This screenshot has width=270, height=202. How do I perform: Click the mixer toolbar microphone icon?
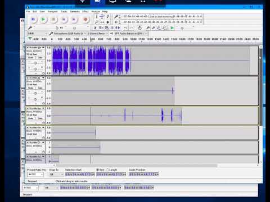tap(30, 28)
